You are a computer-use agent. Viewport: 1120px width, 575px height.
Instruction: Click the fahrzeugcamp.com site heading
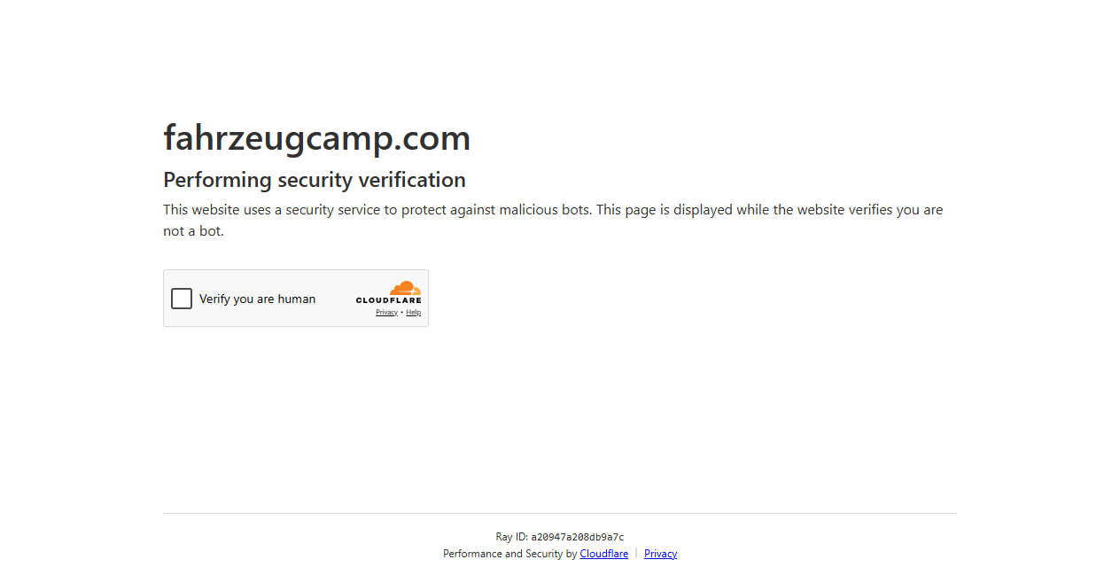(x=317, y=138)
